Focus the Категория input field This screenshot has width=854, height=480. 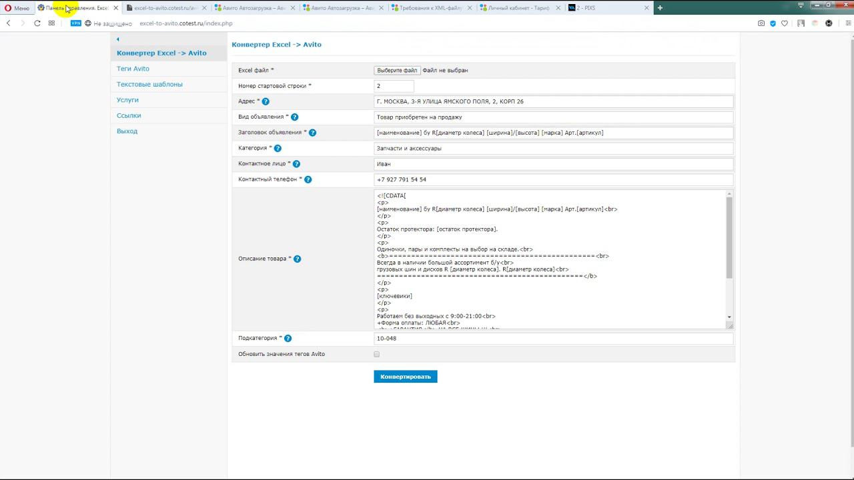tap(553, 149)
